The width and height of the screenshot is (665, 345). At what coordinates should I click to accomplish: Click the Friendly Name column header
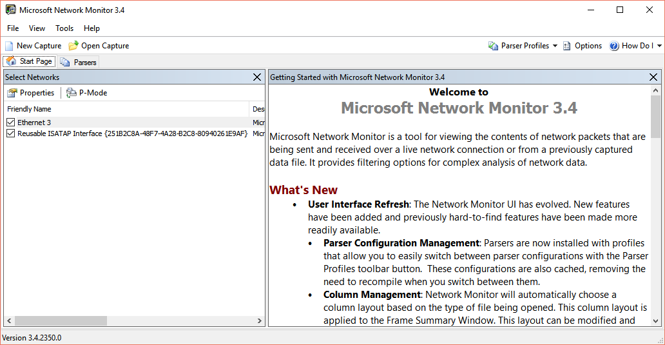tap(127, 109)
